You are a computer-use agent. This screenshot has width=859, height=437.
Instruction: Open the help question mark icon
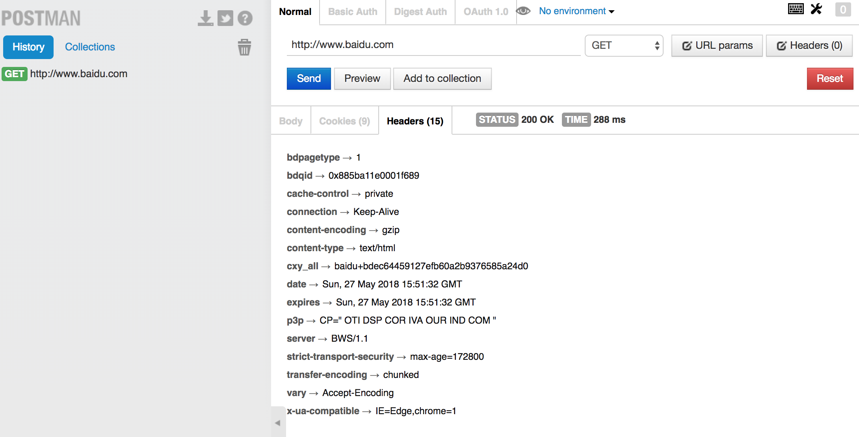[x=245, y=18]
